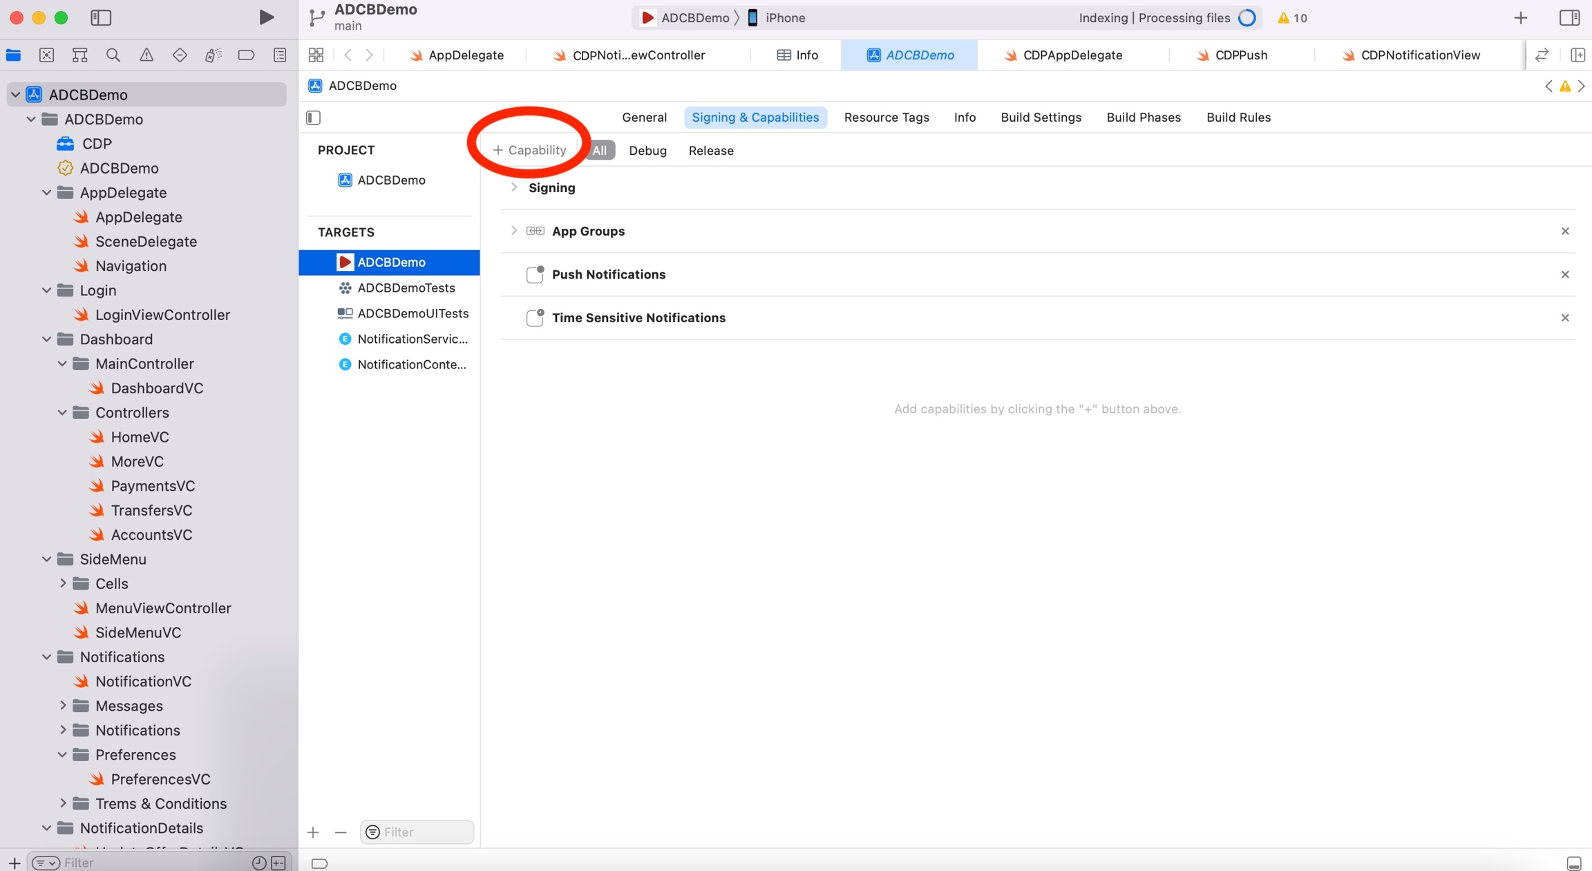Screen dimensions: 1592x871
Task: Click the yellow warnings count indicator
Action: (1292, 18)
